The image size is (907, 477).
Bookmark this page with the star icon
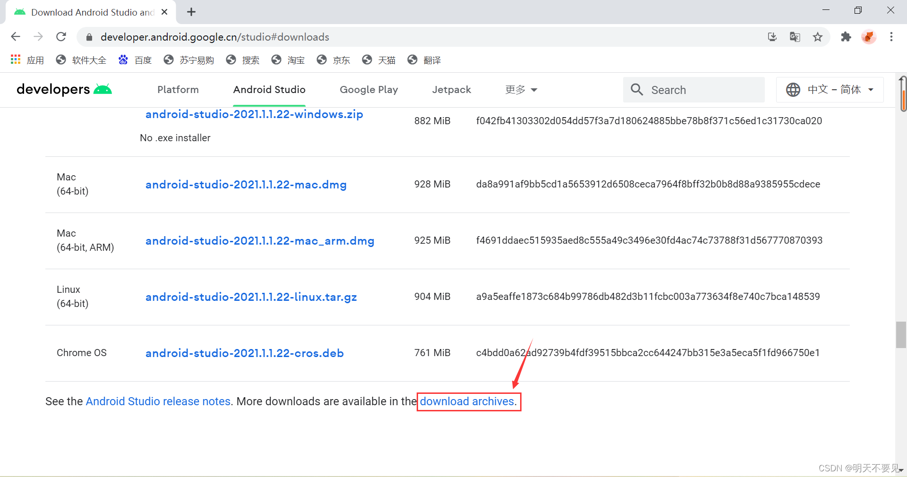(818, 37)
